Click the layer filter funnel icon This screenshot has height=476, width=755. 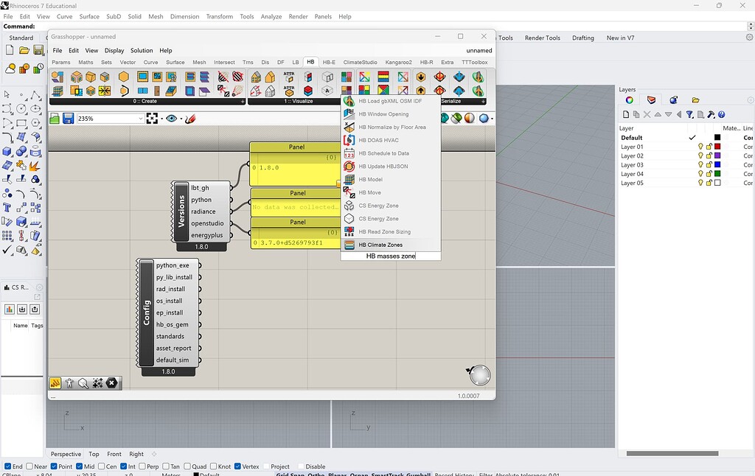(689, 115)
